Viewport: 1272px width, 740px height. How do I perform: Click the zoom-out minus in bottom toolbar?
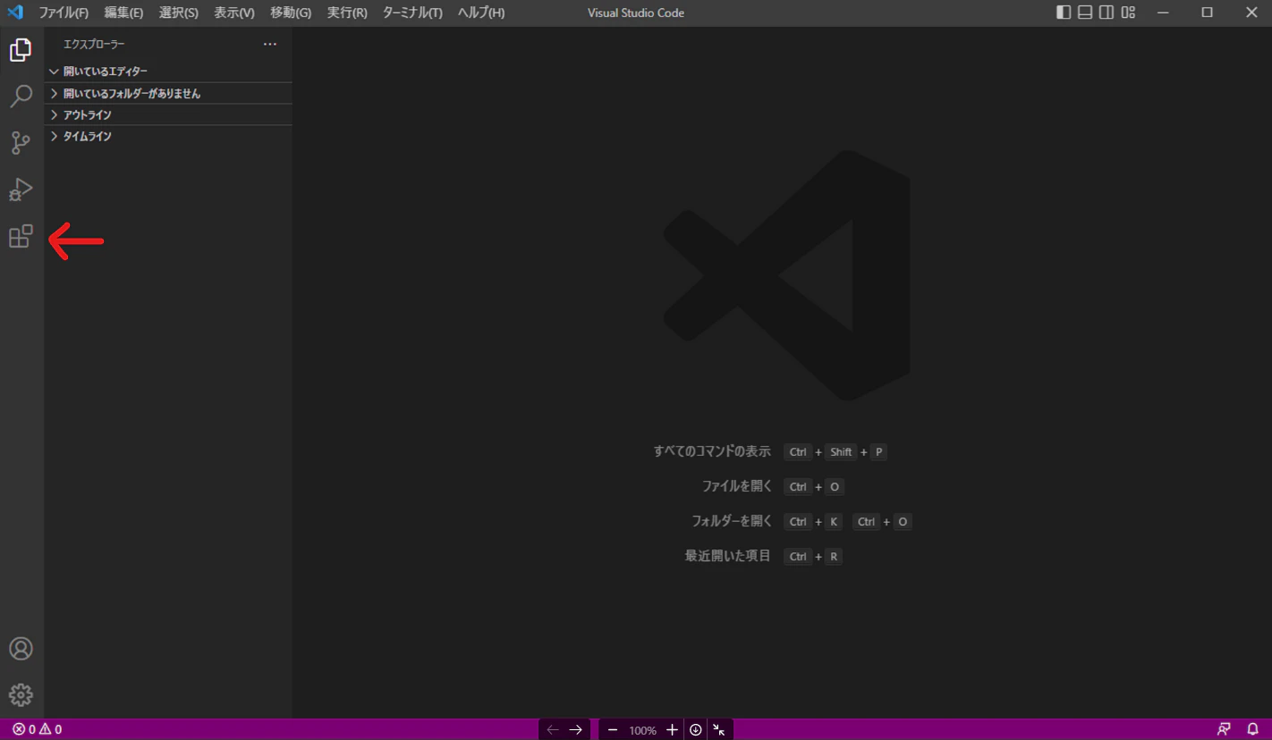click(613, 730)
